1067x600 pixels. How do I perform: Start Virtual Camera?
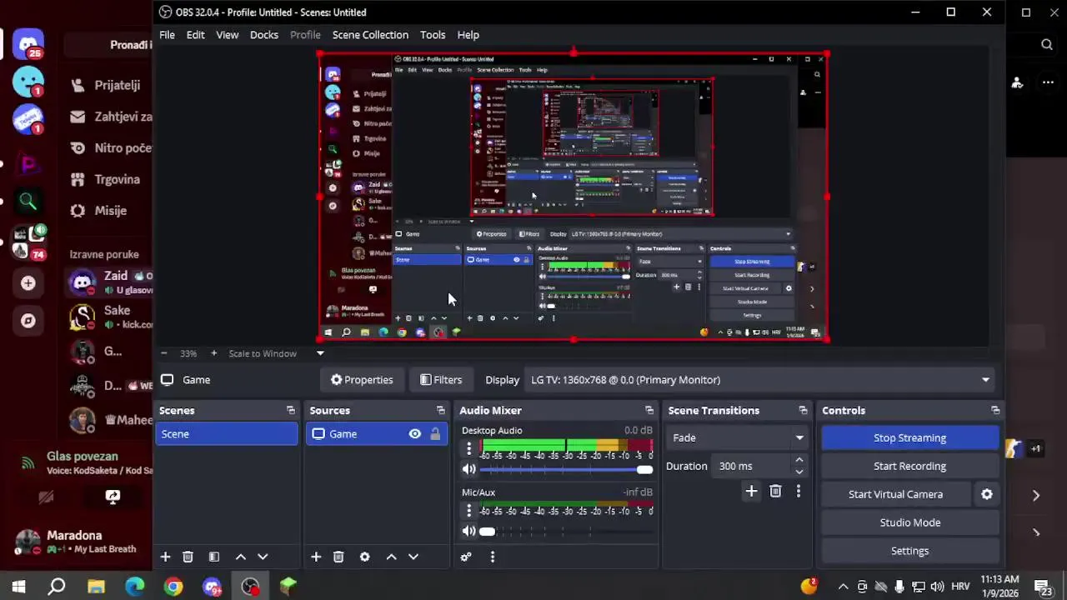[x=895, y=494]
